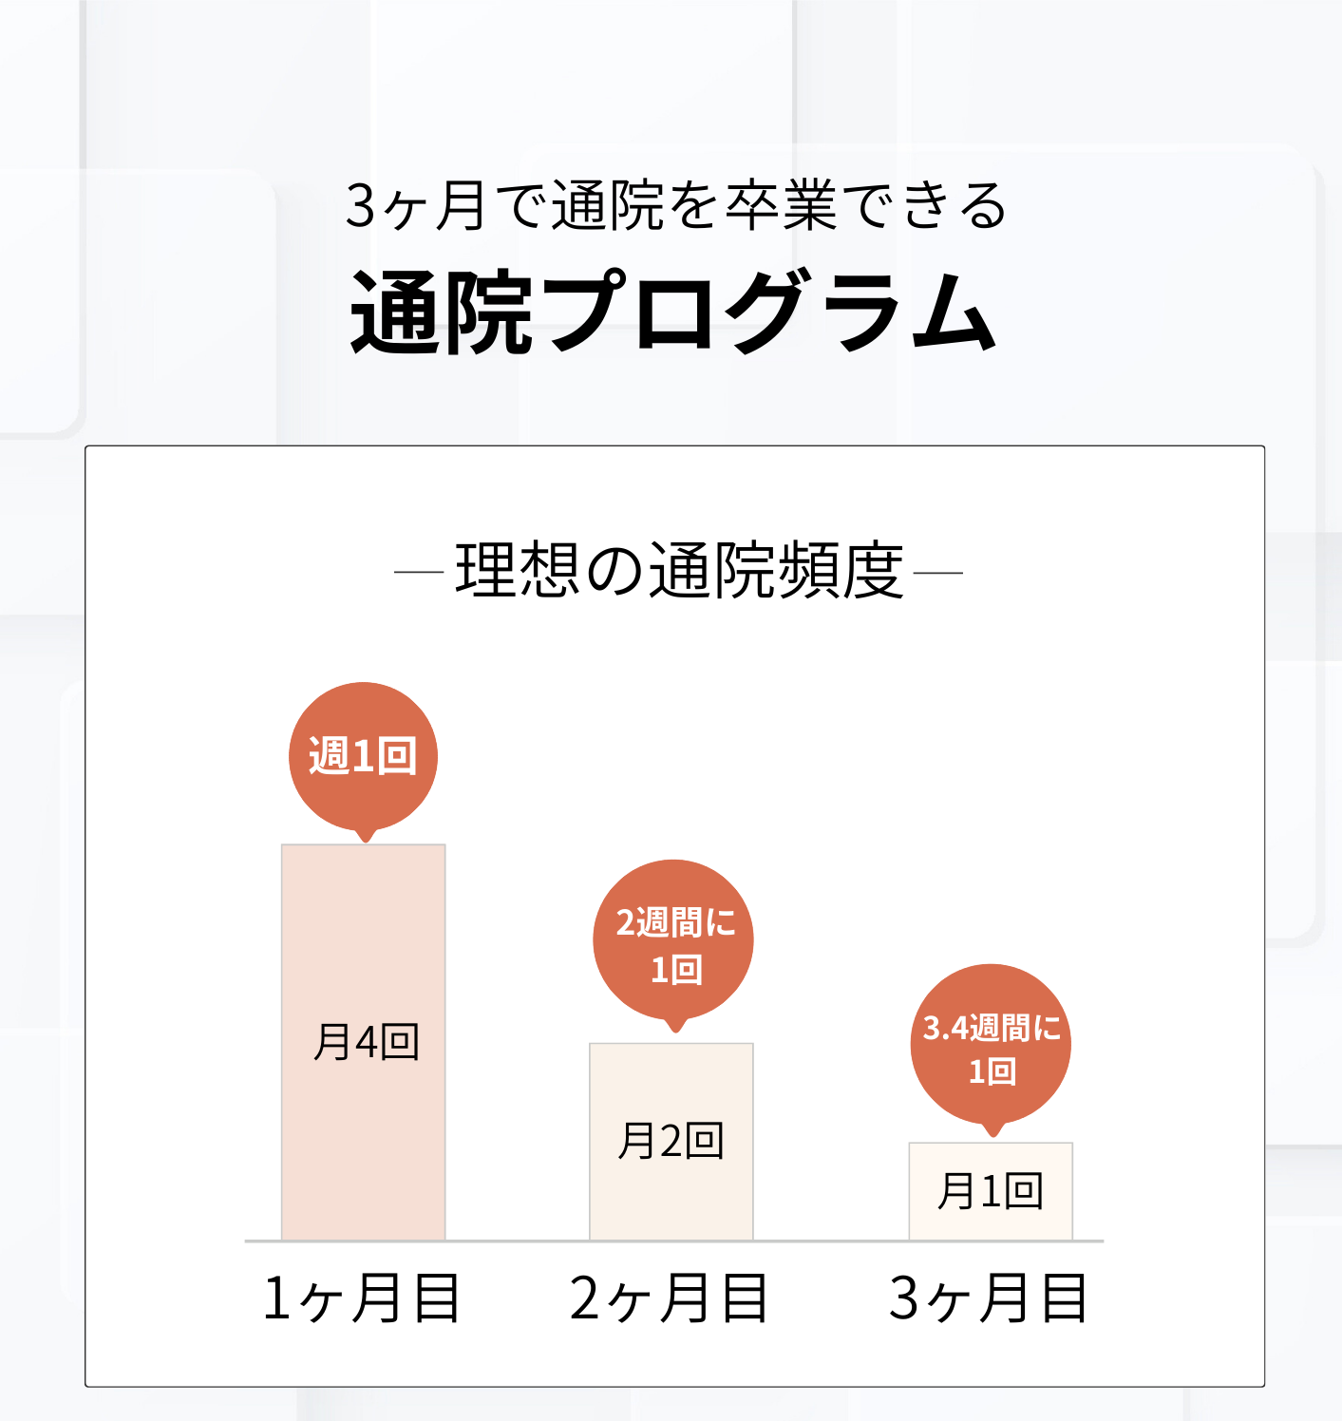The width and height of the screenshot is (1342, 1421).
Task: Click the pointer tip under 週1回 bubble
Action: (x=366, y=836)
